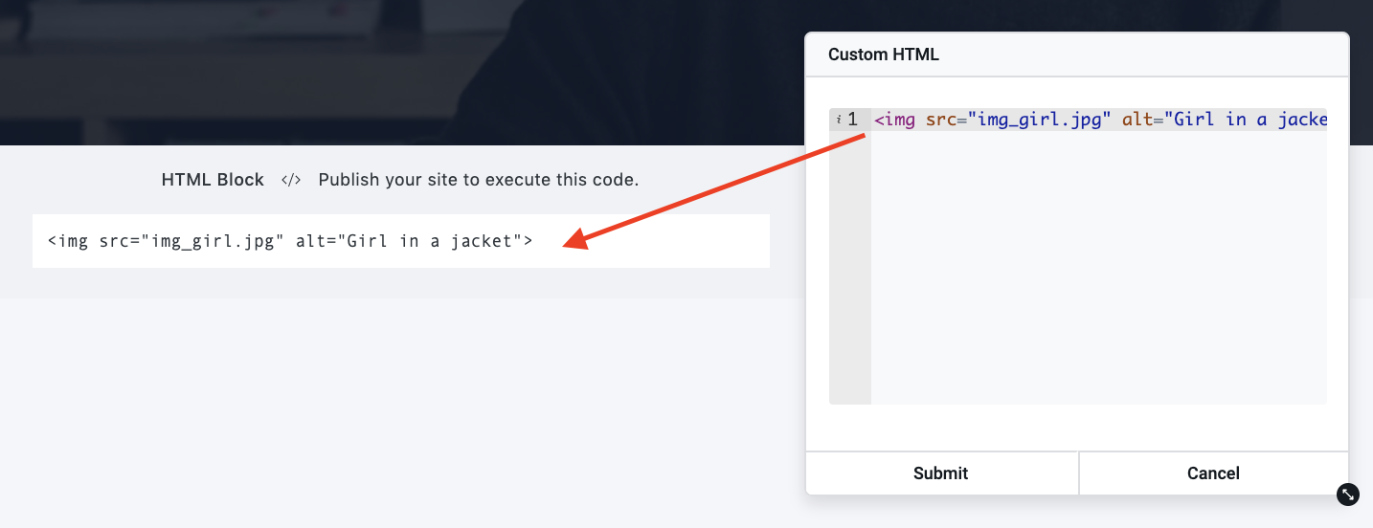Cancel the Custom HTML dialog
This screenshot has height=528, width=1373.
coord(1213,473)
